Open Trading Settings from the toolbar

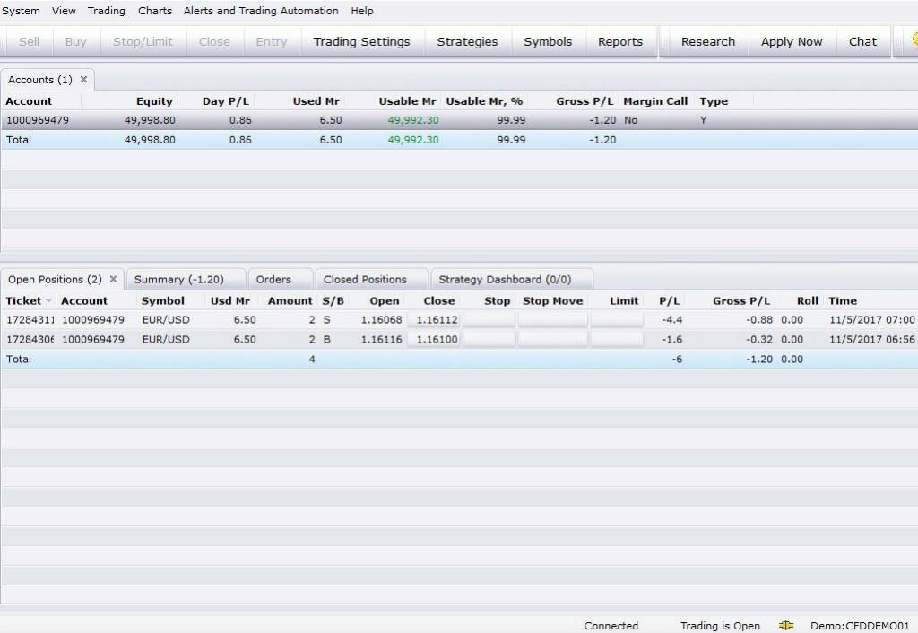[361, 41]
